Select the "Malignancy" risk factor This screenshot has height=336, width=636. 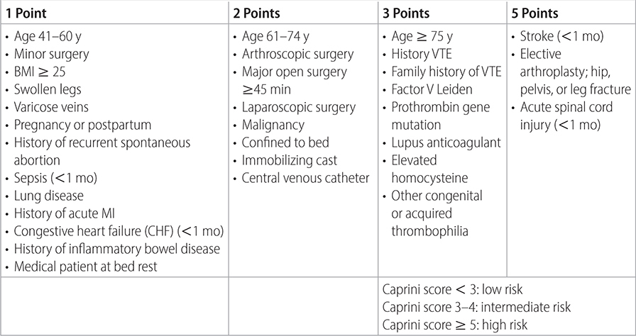pyautogui.click(x=273, y=125)
